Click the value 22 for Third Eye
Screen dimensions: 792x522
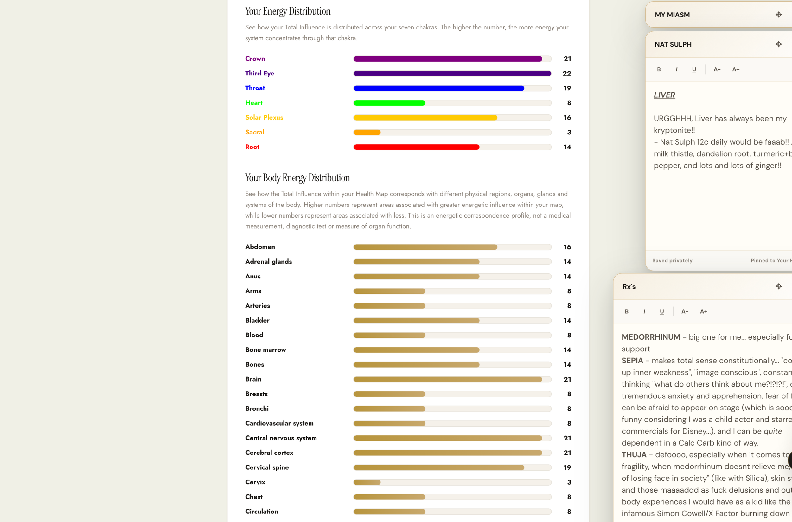(567, 73)
